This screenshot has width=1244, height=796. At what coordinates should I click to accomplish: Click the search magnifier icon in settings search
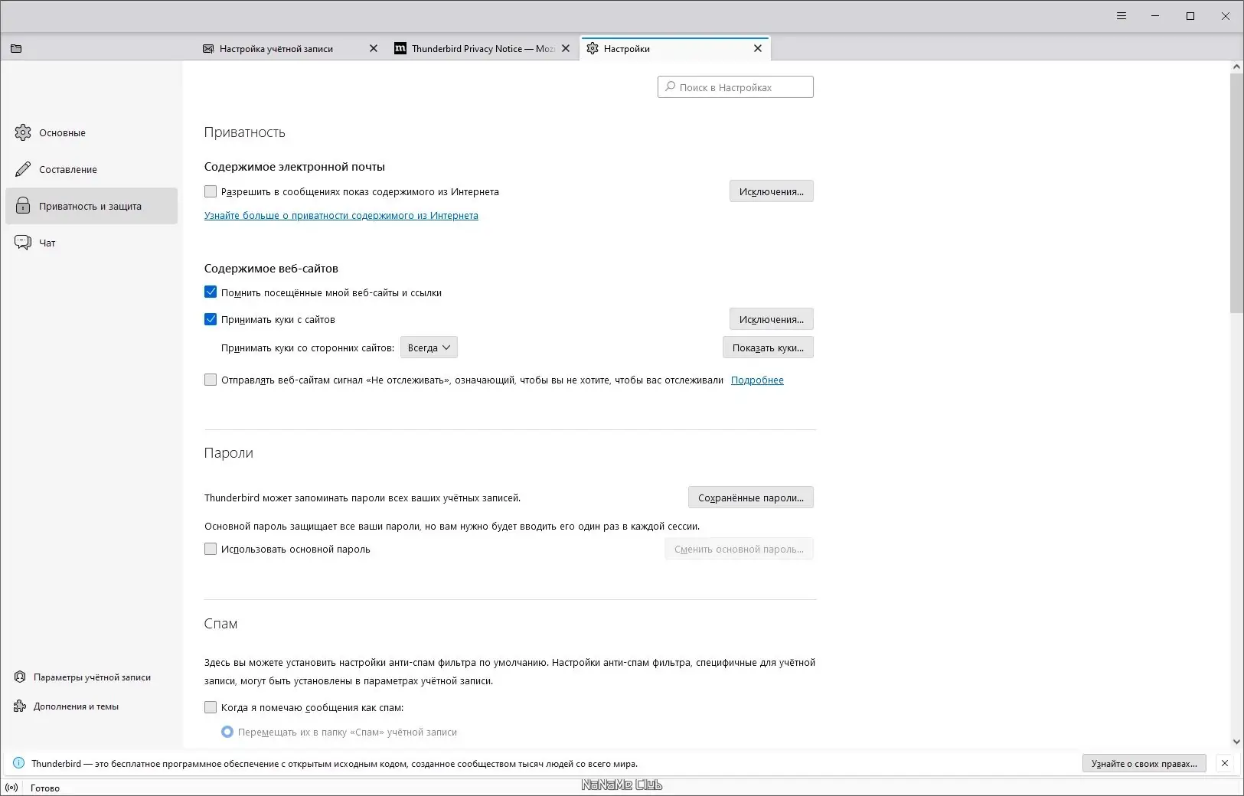[671, 87]
